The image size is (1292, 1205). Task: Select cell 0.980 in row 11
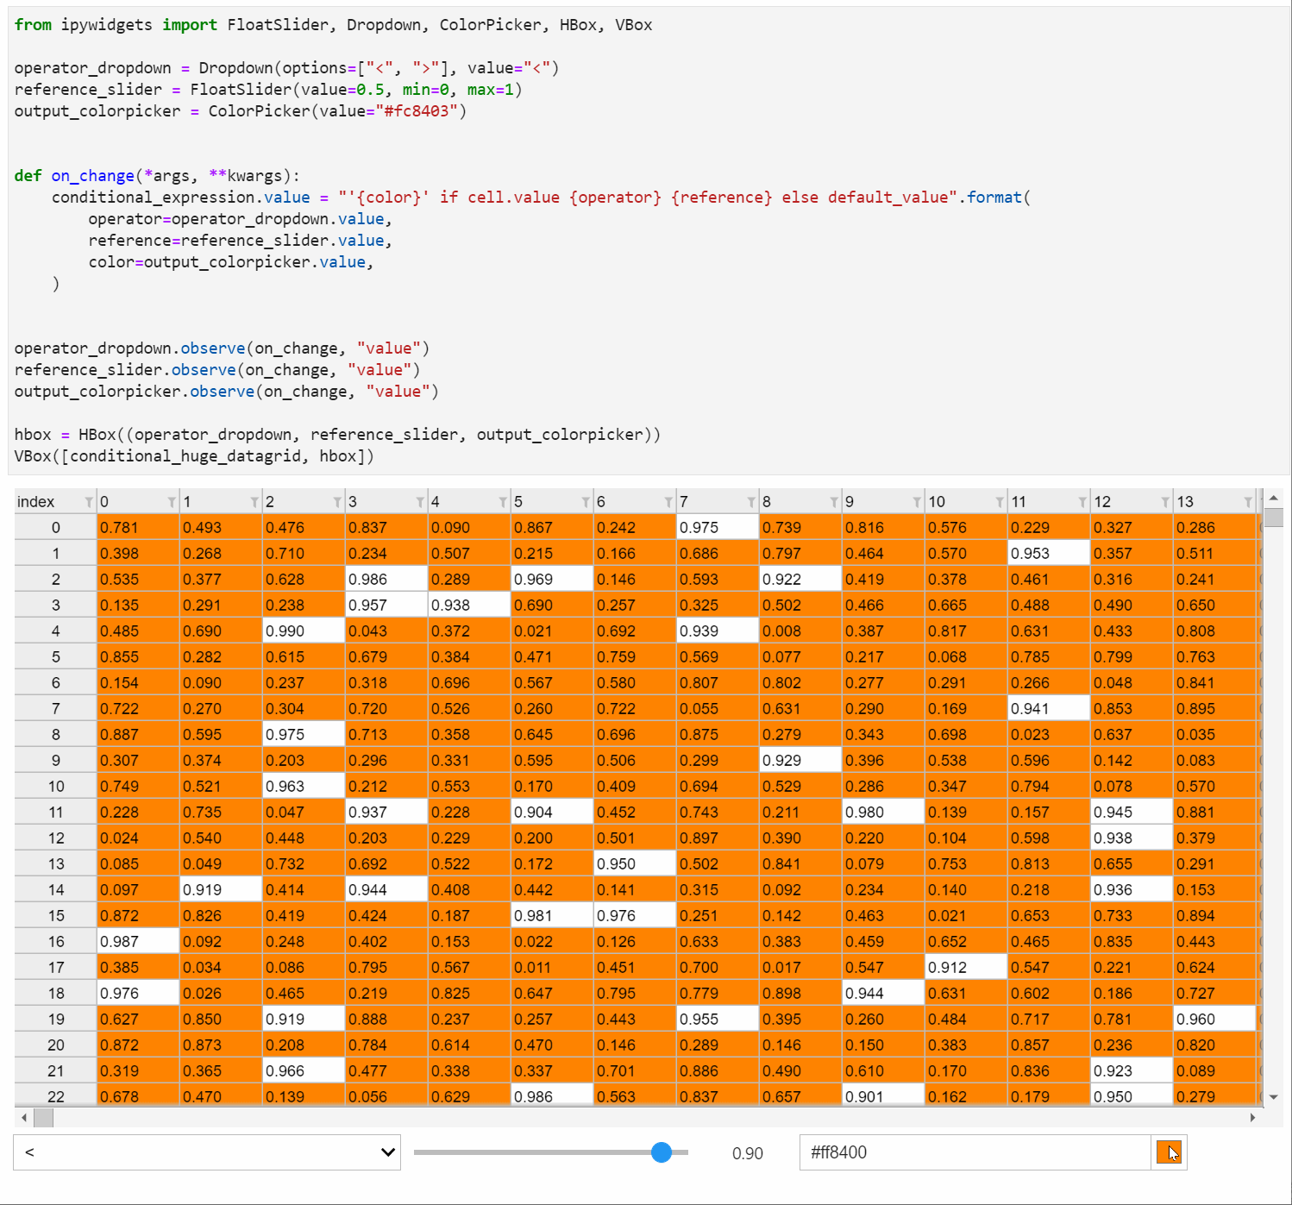tap(883, 812)
